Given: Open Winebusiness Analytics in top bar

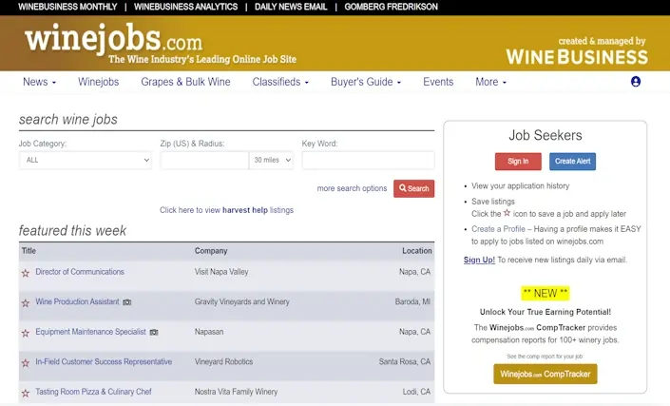Looking at the screenshot, I should coord(186,7).
